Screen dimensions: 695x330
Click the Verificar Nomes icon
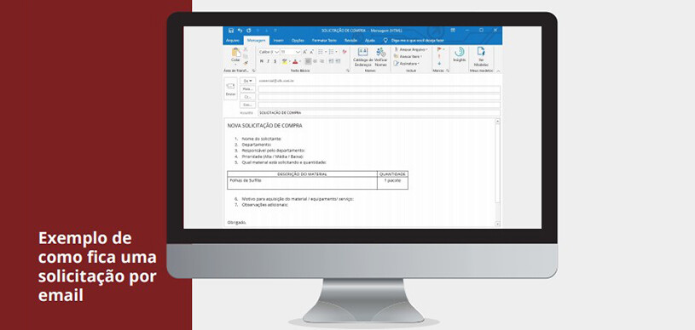click(x=380, y=57)
